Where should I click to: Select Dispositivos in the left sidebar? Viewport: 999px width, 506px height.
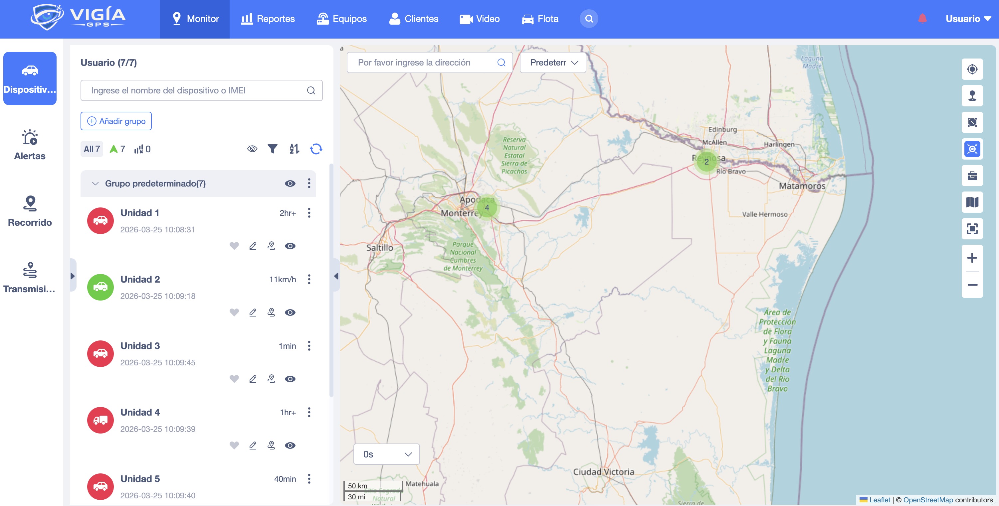30,78
